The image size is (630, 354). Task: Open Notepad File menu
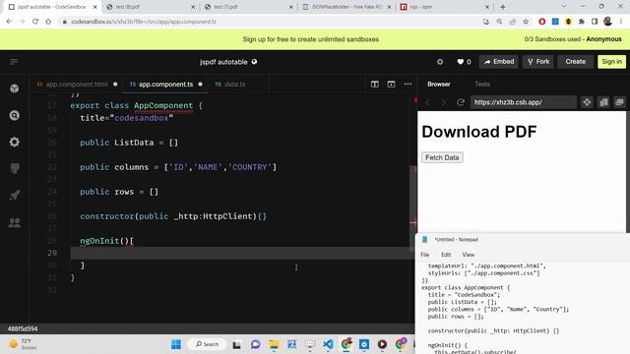pyautogui.click(x=424, y=255)
